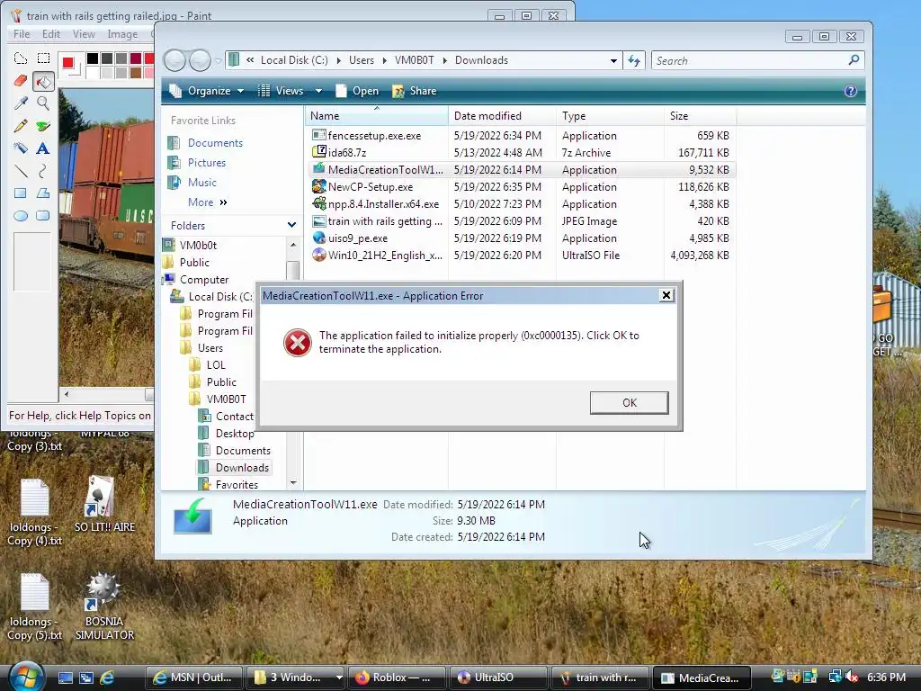Select the Rounded Rectangle tool in Paint

click(43, 216)
